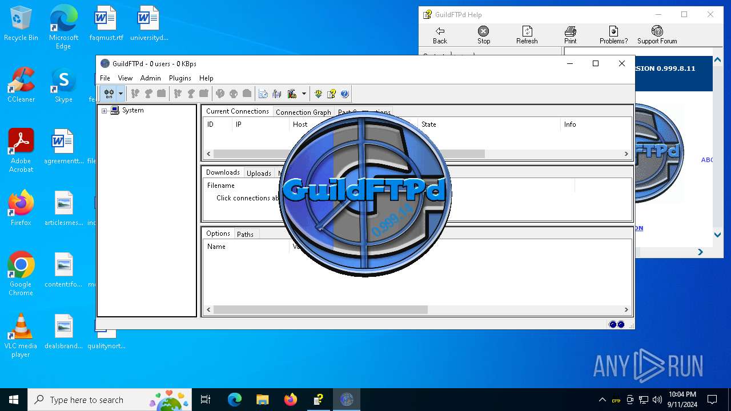Click the Name column header in Options
This screenshot has height=411, width=731.
(246, 247)
